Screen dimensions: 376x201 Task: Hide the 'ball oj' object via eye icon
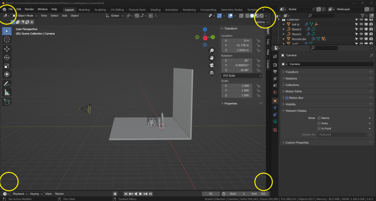tap(361, 24)
